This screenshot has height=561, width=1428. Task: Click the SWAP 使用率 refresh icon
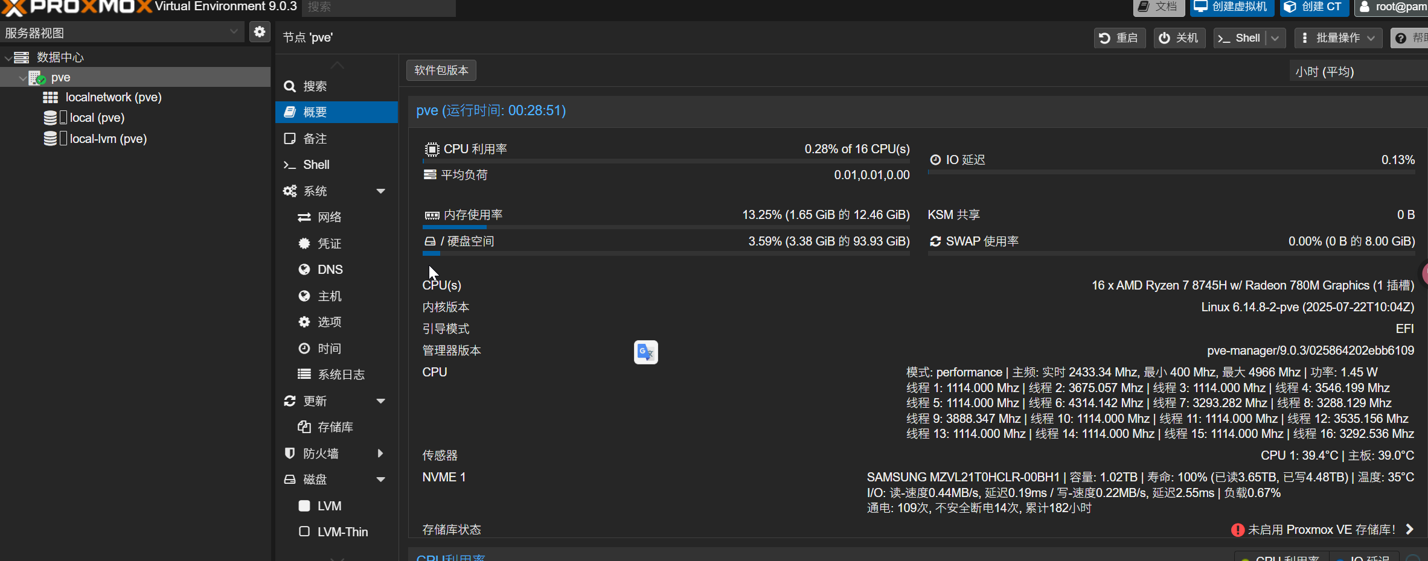point(935,241)
